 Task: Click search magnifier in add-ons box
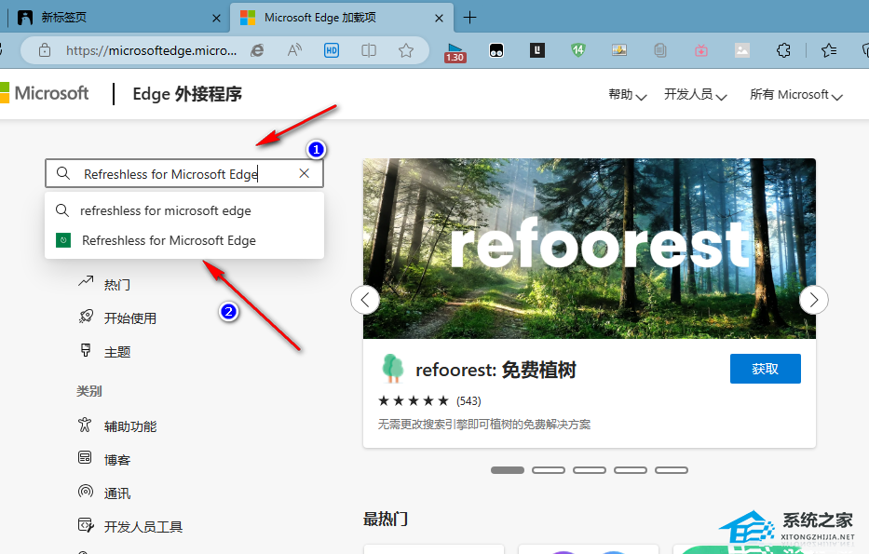click(63, 173)
